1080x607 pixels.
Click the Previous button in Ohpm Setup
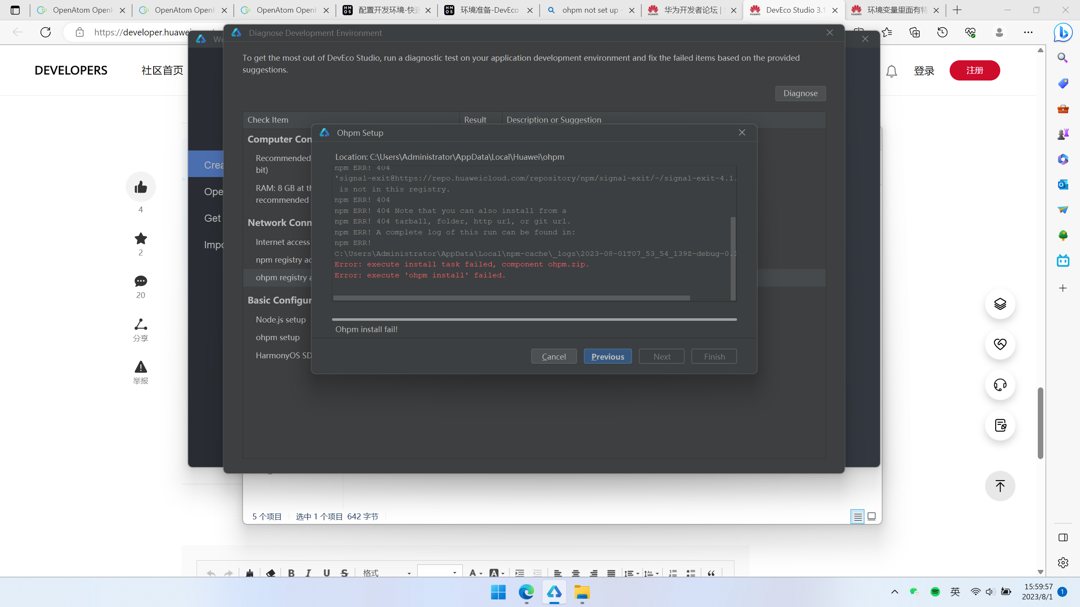[607, 356]
